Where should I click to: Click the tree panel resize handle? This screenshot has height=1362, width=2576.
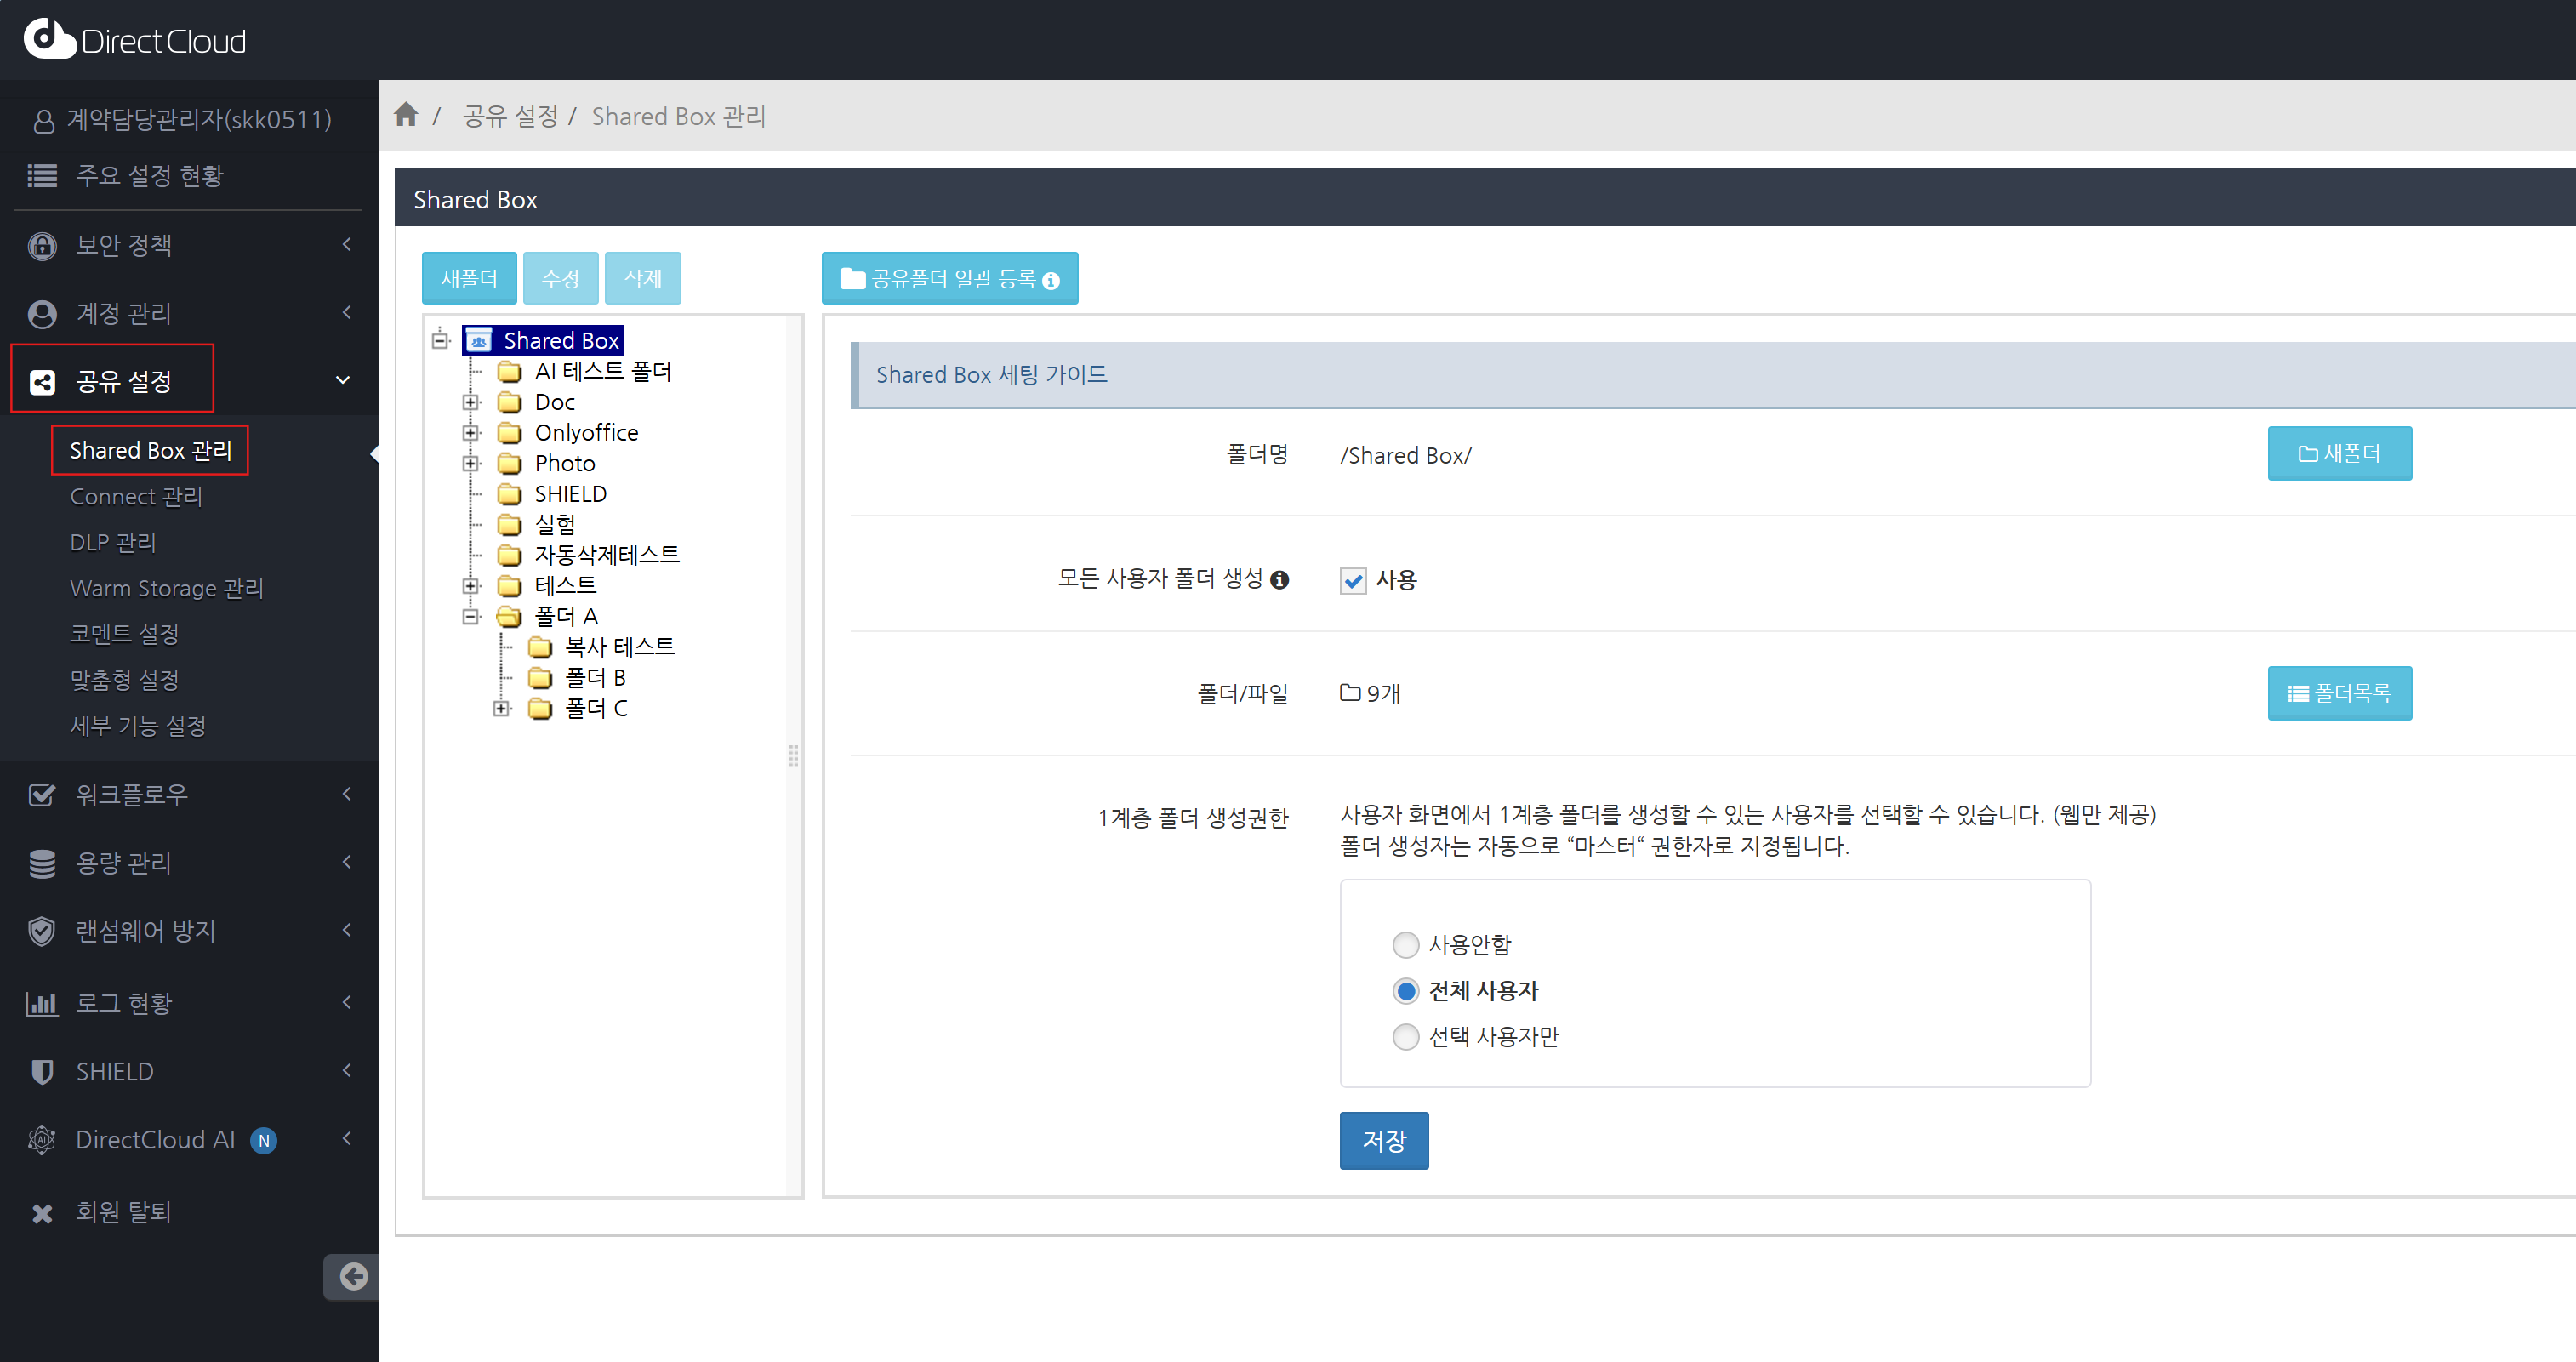793,756
